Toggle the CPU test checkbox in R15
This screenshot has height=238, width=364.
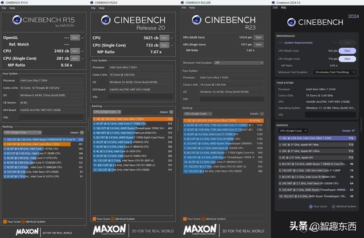click(83, 51)
